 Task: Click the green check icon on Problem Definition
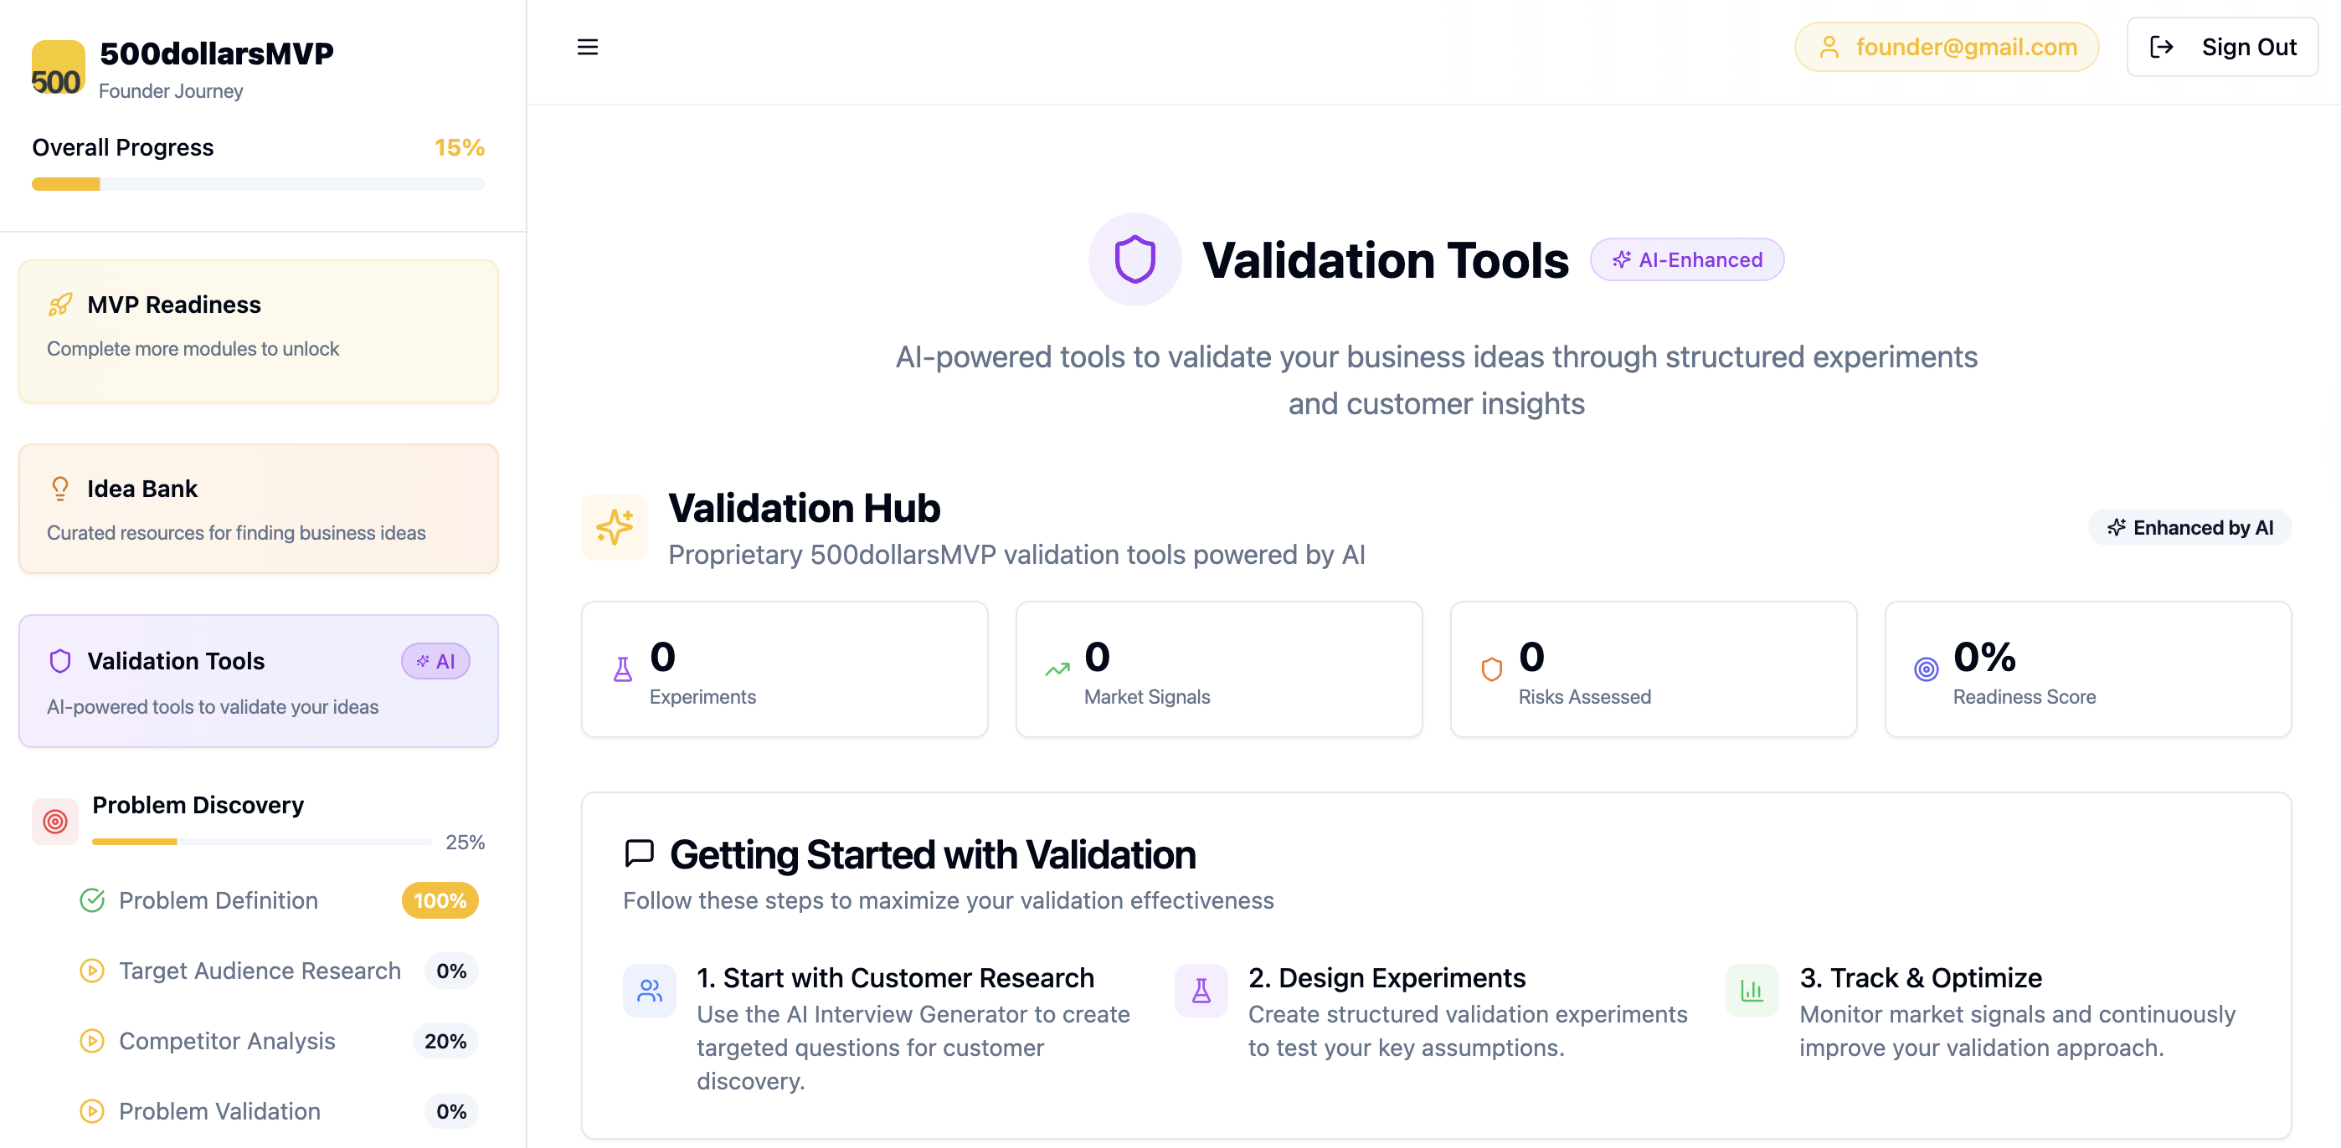(92, 900)
